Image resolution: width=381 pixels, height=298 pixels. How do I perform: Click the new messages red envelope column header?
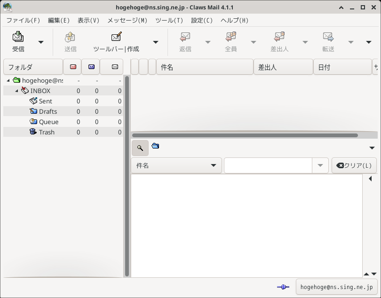(72, 67)
